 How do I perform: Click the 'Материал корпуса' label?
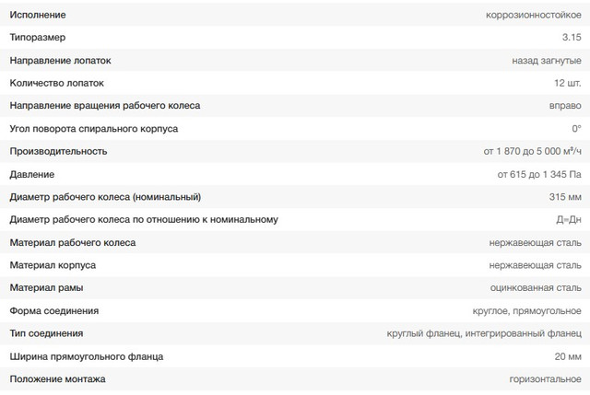(53, 265)
